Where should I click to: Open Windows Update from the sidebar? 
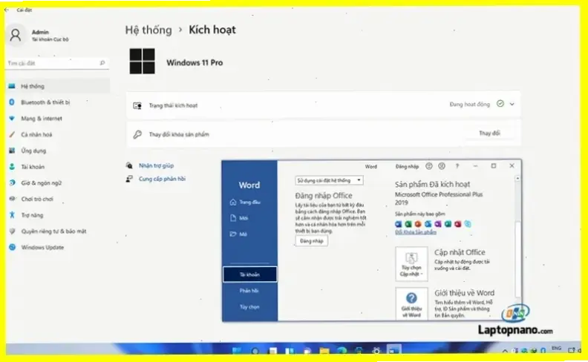click(x=42, y=247)
